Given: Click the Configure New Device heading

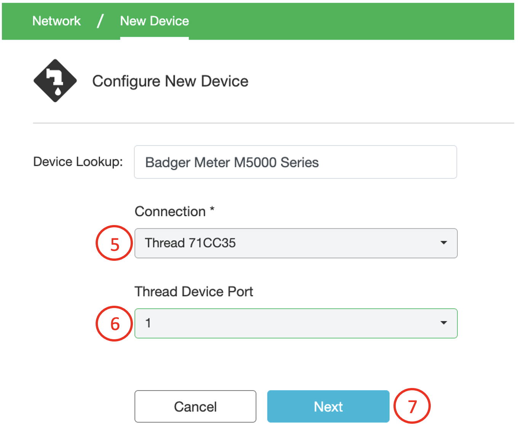Looking at the screenshot, I should pos(170,81).
